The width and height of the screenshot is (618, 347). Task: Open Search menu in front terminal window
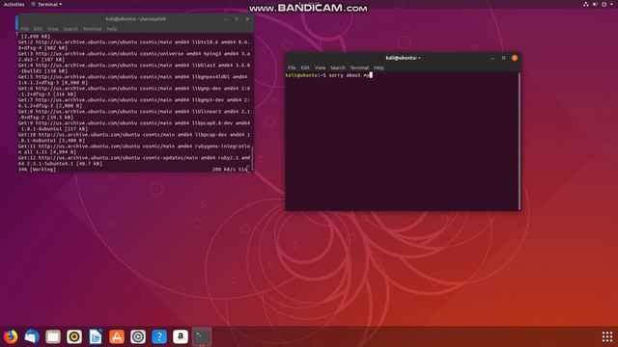click(338, 67)
